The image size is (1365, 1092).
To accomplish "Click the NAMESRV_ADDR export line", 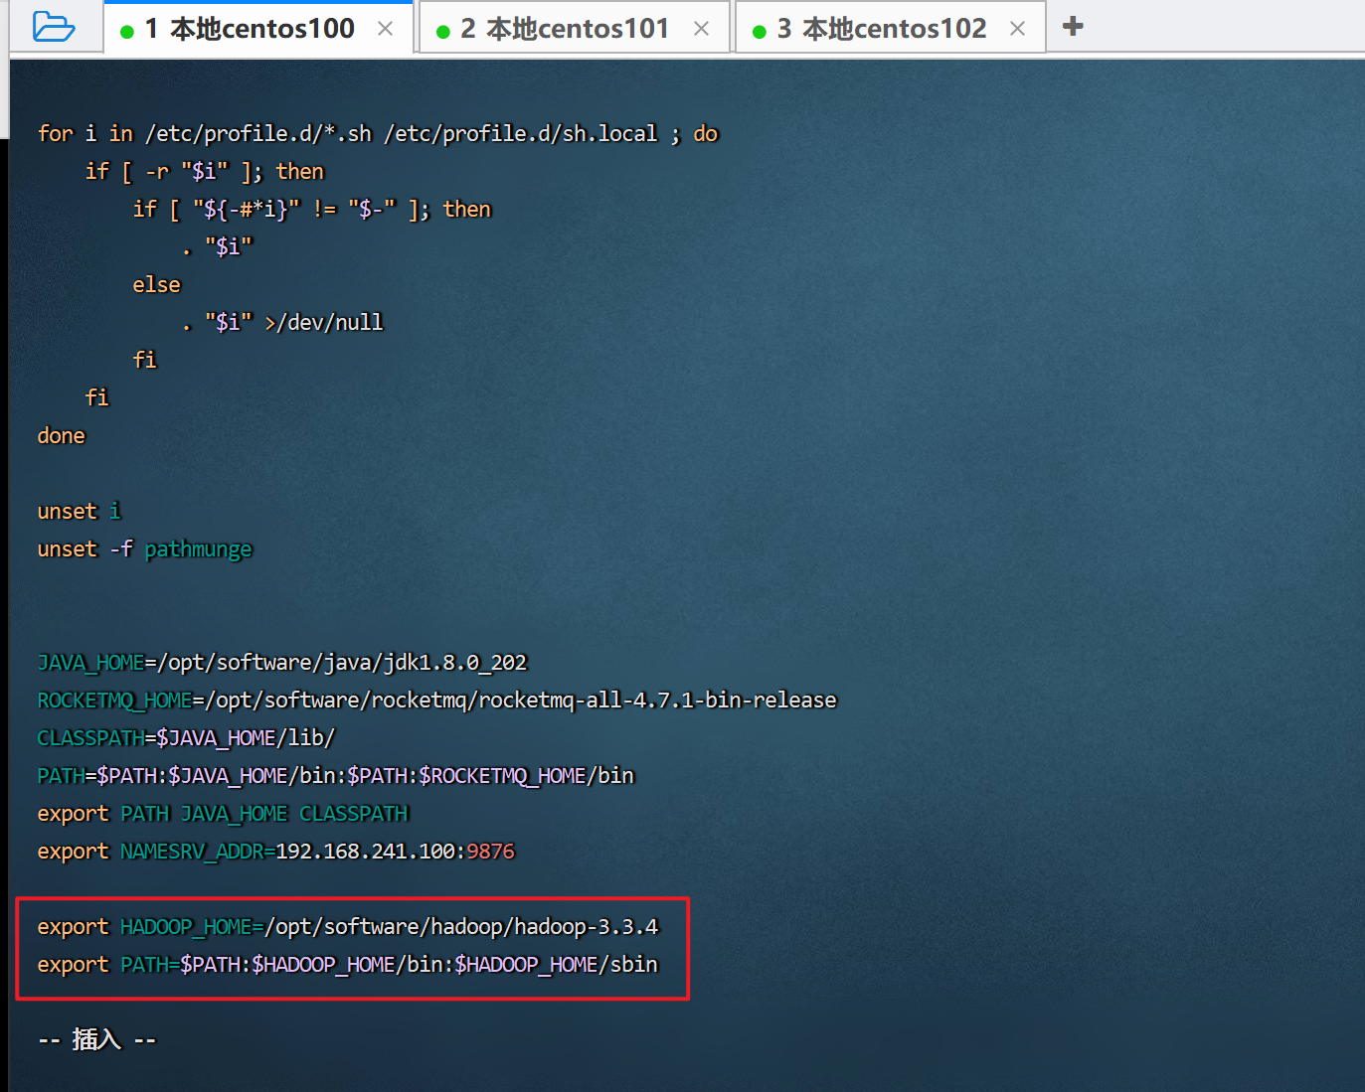I will 276,852.
